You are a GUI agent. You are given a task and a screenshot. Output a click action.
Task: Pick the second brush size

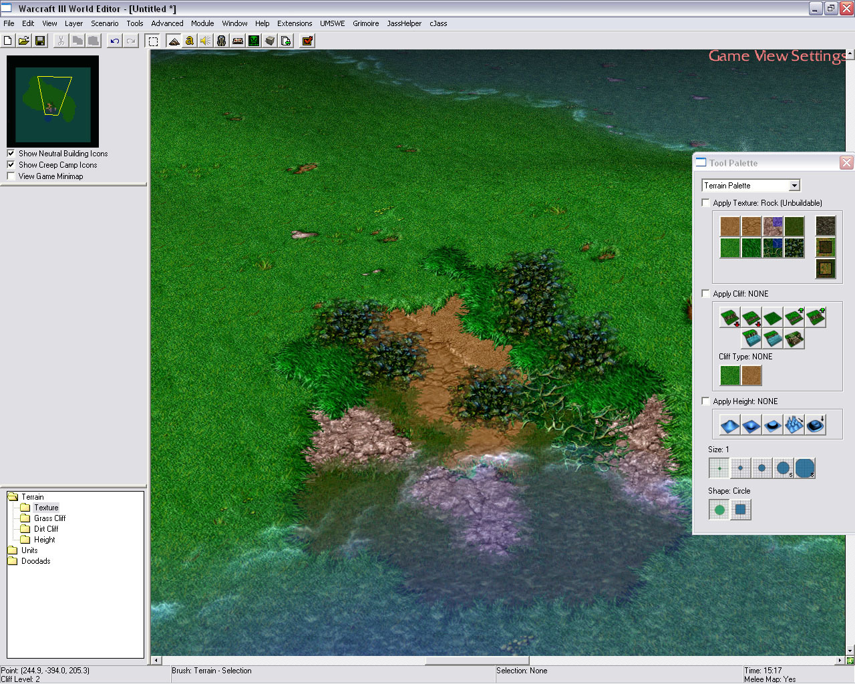pos(741,468)
